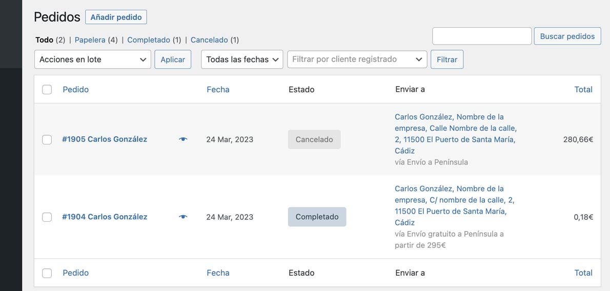Select all orders using header checkbox
610x291 pixels.
tap(47, 90)
